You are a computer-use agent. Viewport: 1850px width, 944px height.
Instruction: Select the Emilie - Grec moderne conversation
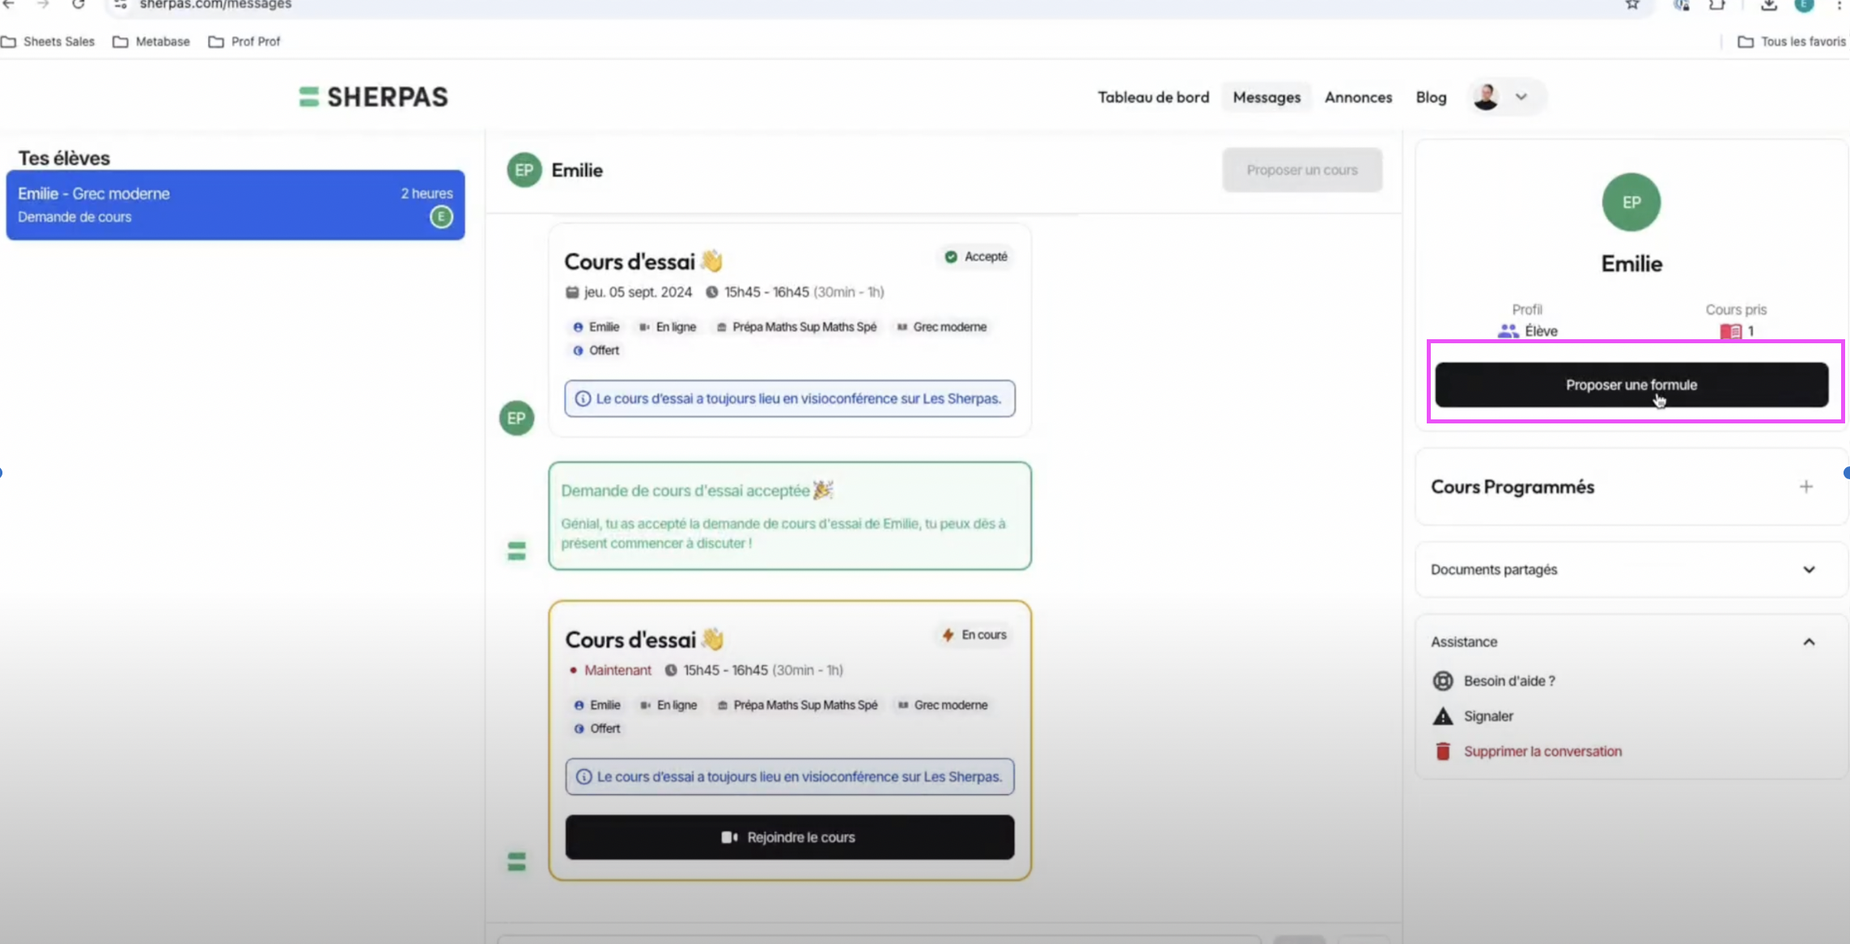(235, 205)
